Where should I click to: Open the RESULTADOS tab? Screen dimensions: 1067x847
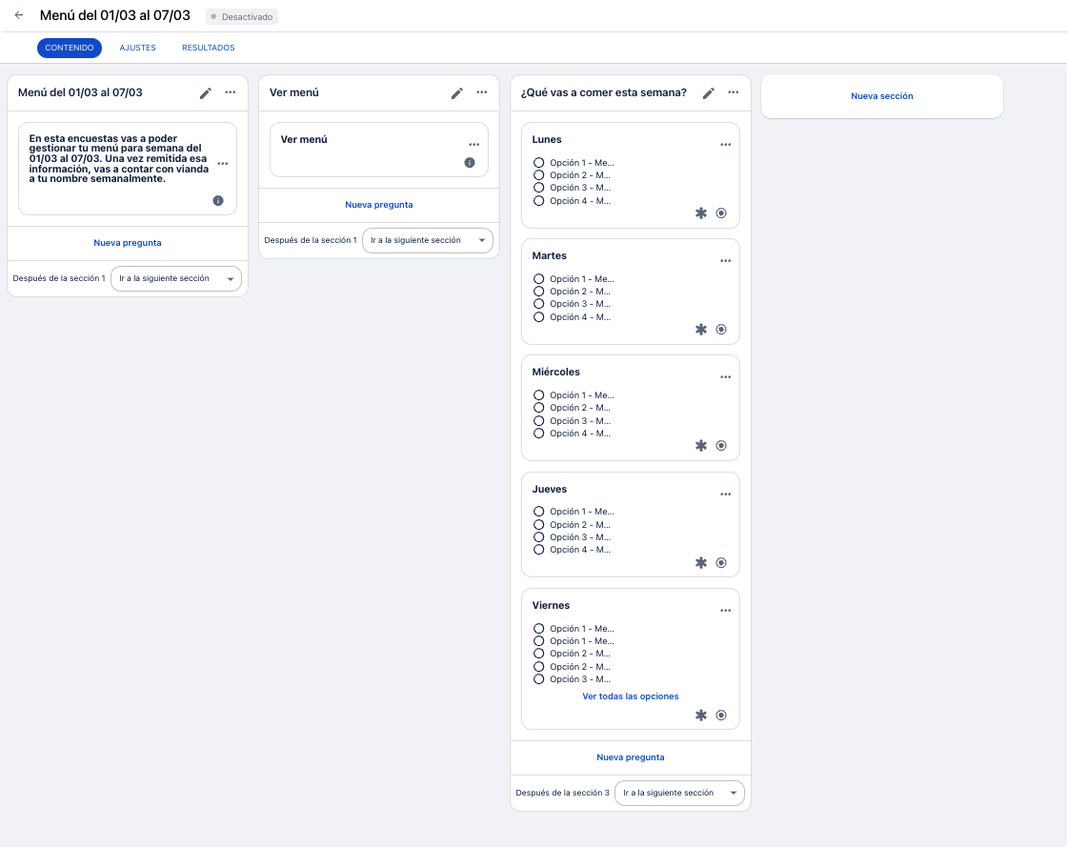(208, 48)
